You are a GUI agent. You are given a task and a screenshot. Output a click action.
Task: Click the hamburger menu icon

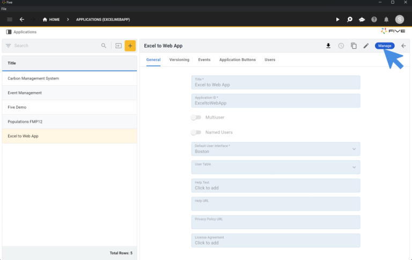point(10,19)
